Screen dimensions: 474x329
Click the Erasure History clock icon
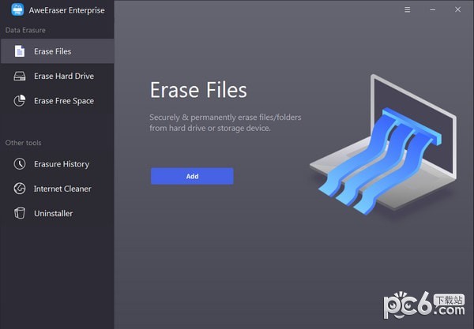pos(20,164)
